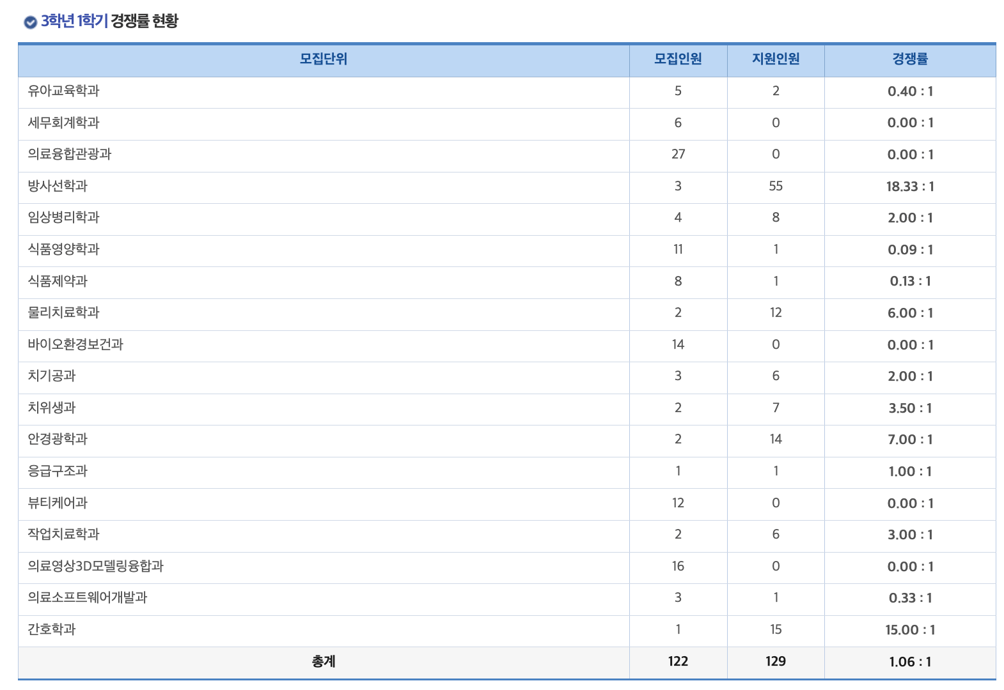The image size is (1004, 690).
Task: Select the 뷰티케어과 row name
Action: pos(58,503)
